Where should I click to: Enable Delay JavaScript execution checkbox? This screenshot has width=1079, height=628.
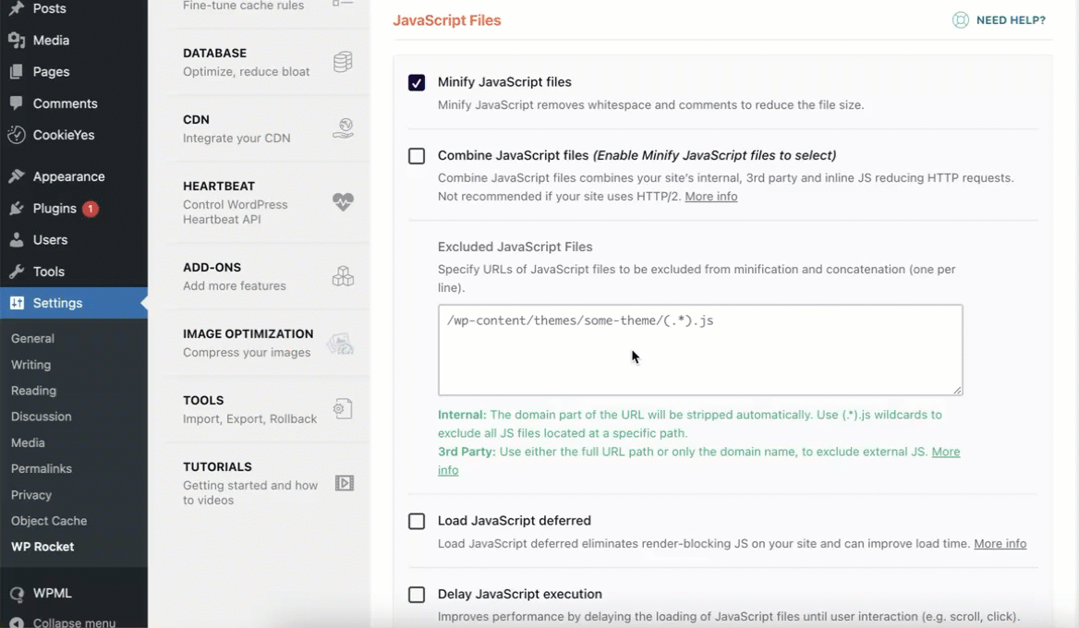(x=417, y=595)
